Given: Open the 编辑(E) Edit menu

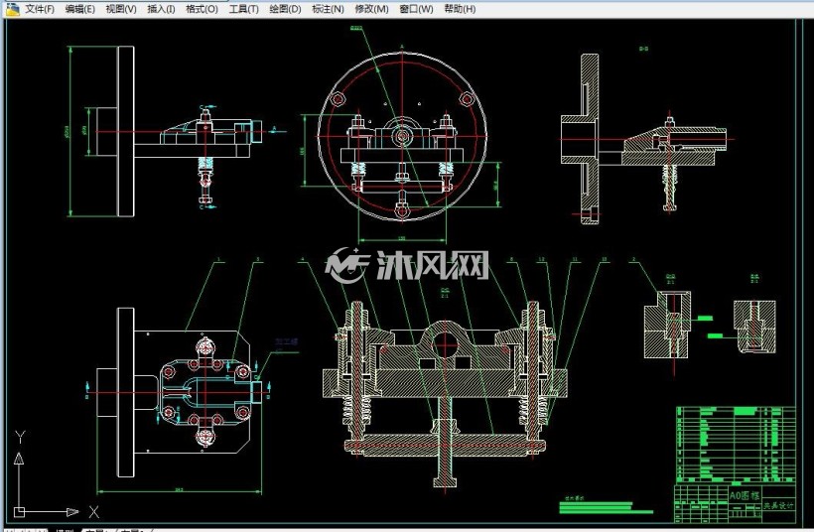Looking at the screenshot, I should pyautogui.click(x=80, y=9).
